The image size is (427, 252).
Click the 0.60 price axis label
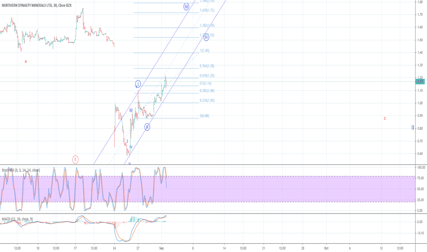pyautogui.click(x=420, y=153)
